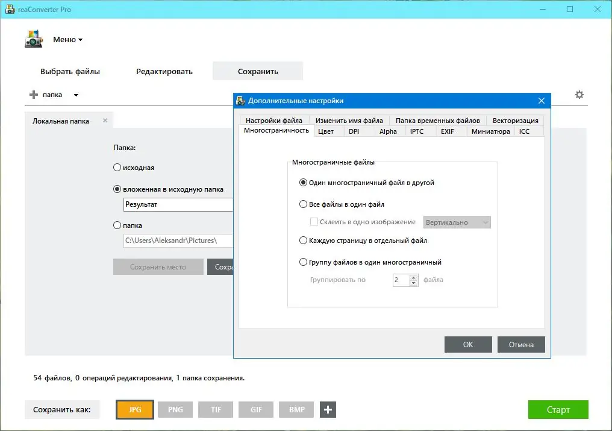Switch to the Редактировать tab

click(x=164, y=71)
